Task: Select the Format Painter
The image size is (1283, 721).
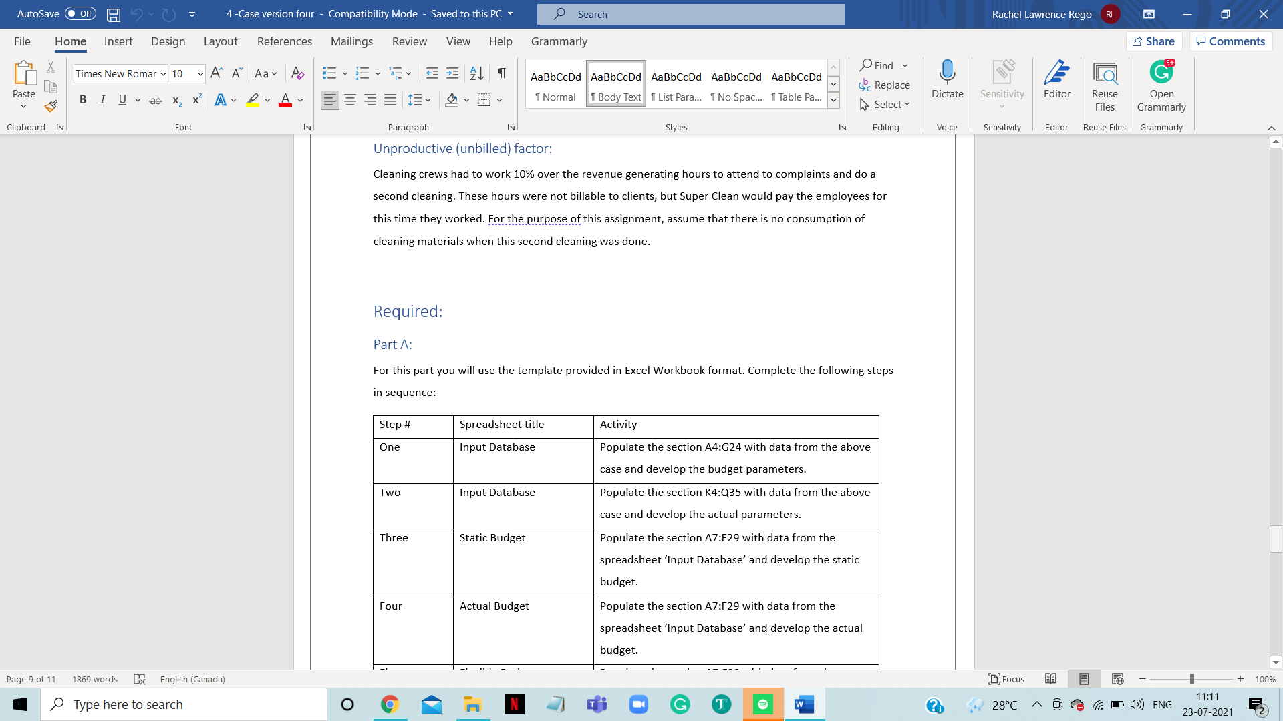Action: click(x=51, y=105)
